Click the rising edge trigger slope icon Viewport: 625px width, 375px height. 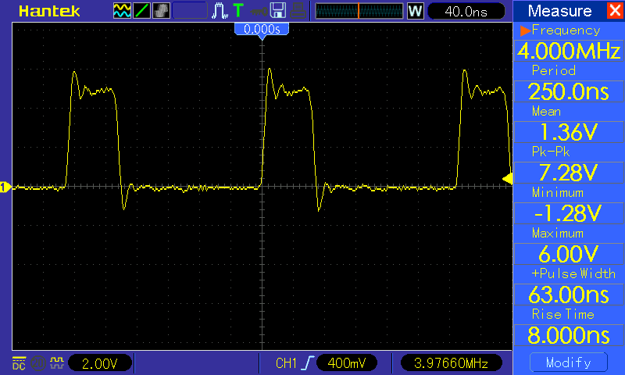[x=307, y=363]
